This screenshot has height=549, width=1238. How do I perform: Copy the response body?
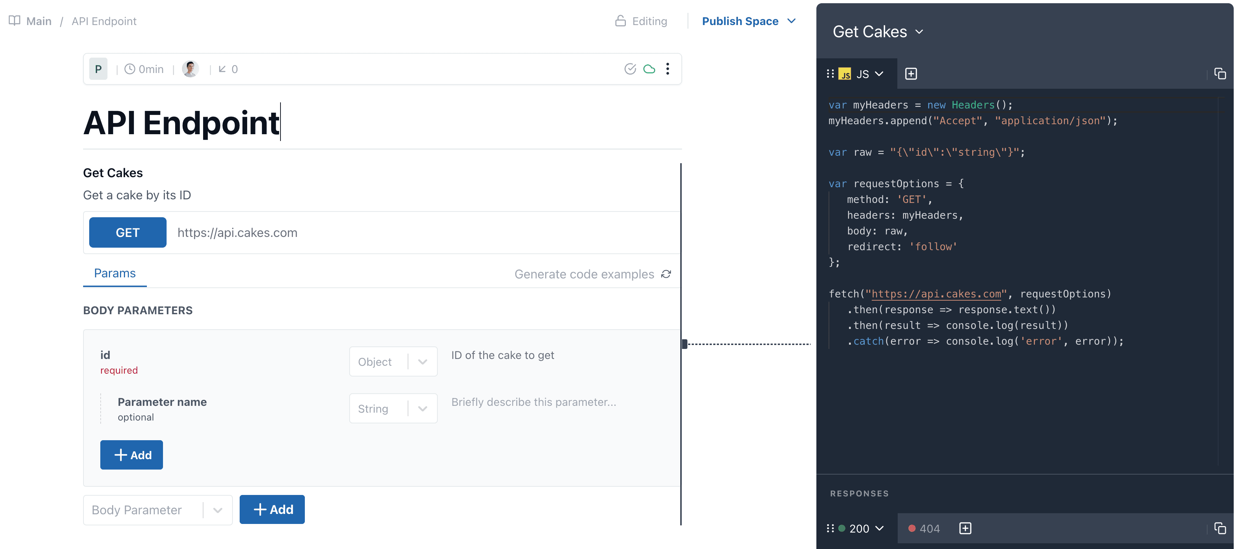pos(1220,528)
